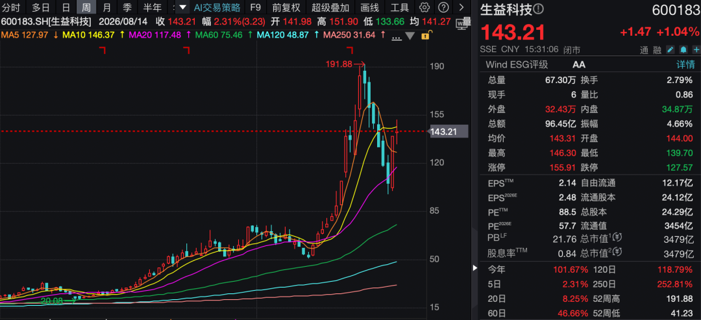Open the chart settings gear

(425, 7)
